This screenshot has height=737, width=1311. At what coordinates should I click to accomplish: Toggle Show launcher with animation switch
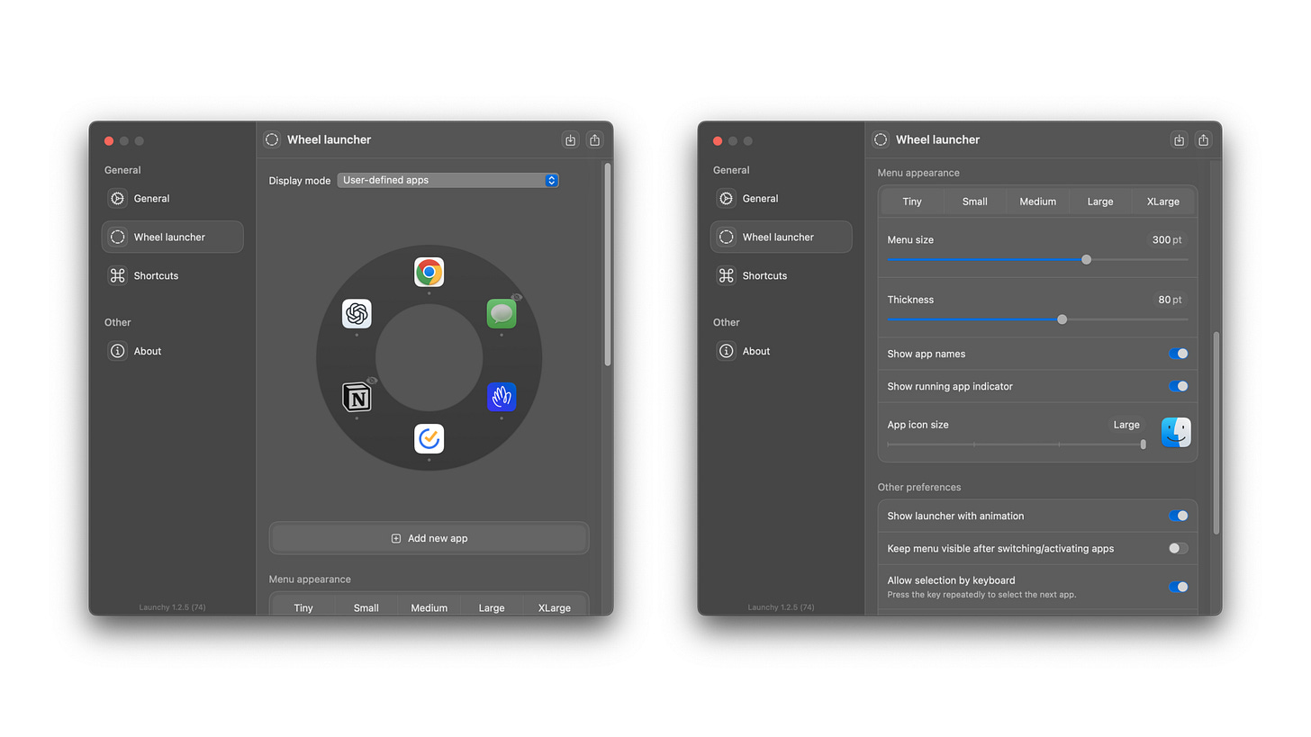1178,516
